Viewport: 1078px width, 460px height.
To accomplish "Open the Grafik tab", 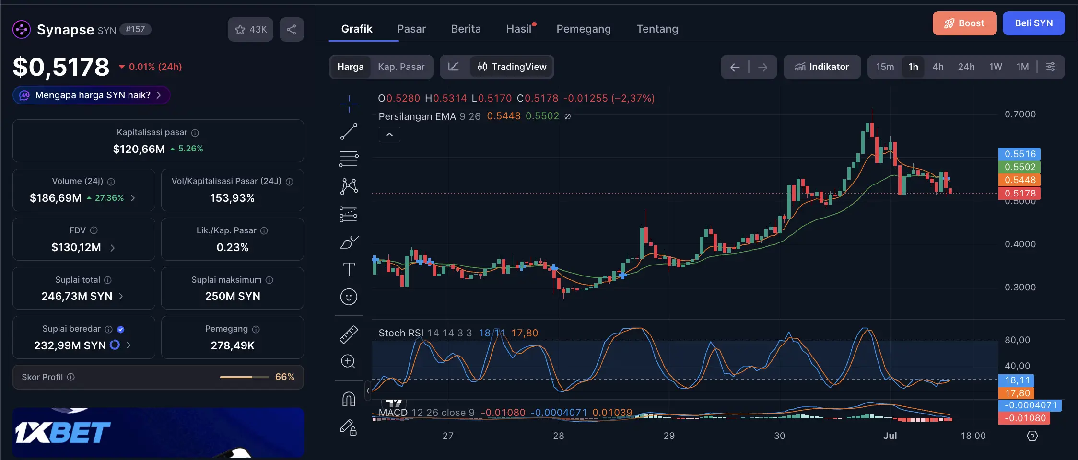I will click(357, 29).
